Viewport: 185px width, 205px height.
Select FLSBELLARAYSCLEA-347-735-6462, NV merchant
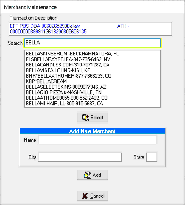click(x=92, y=59)
